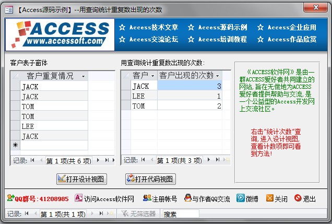Expand the 客户重复情况 column dropdown arrow

(83, 76)
